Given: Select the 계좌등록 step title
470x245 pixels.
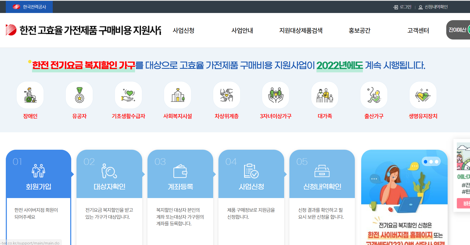Looking at the screenshot, I should [180, 187].
